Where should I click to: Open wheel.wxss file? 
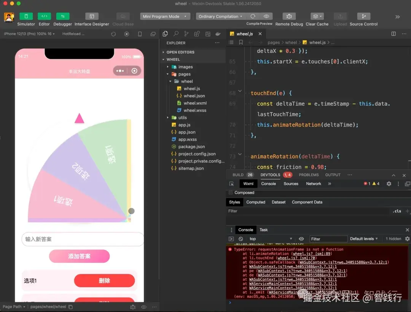195,111
